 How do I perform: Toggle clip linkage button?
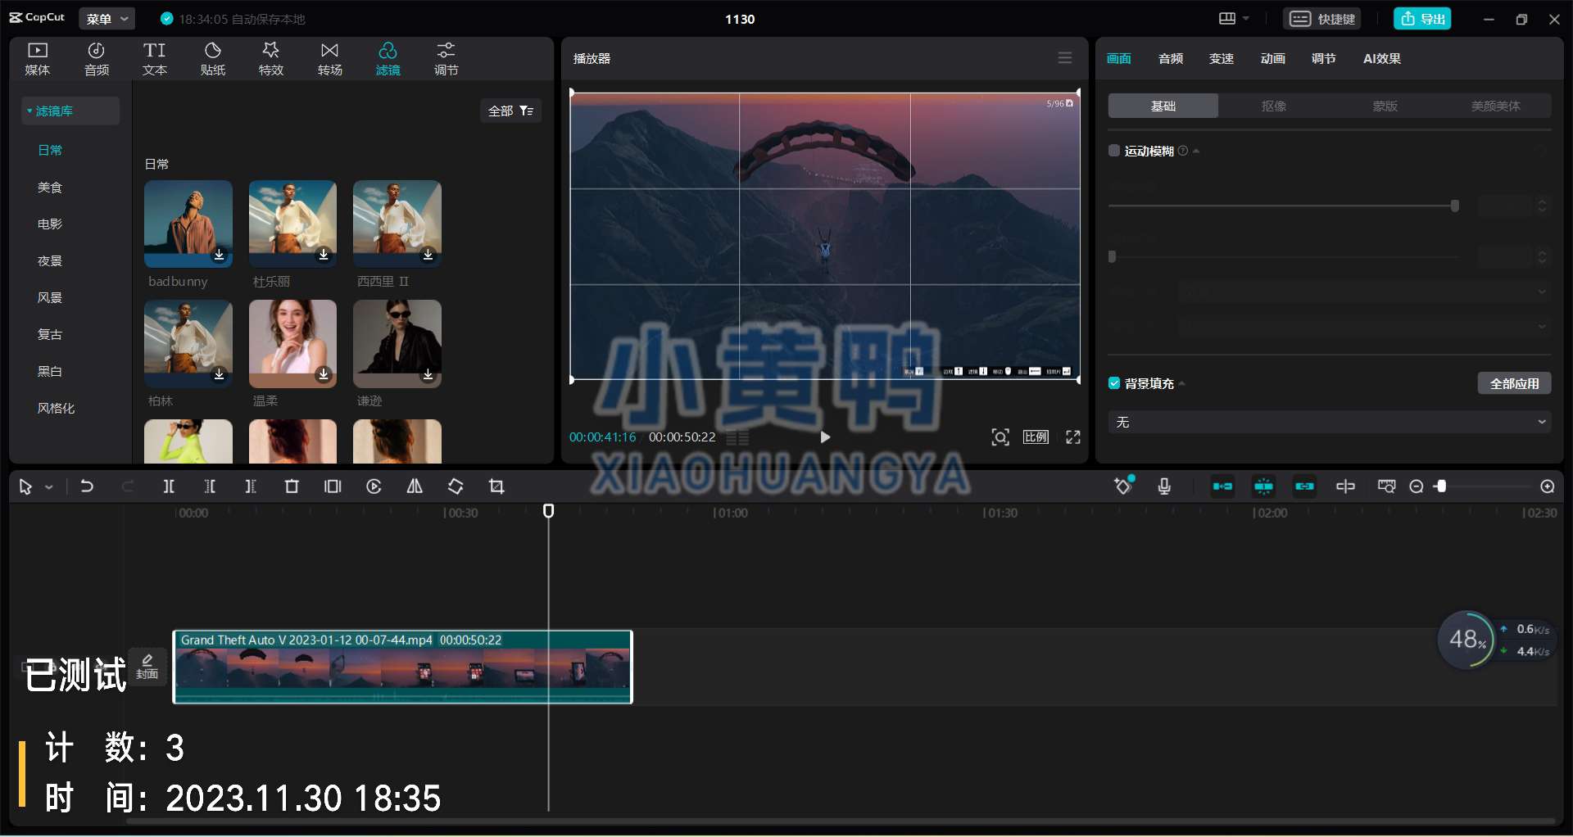[x=1304, y=486]
